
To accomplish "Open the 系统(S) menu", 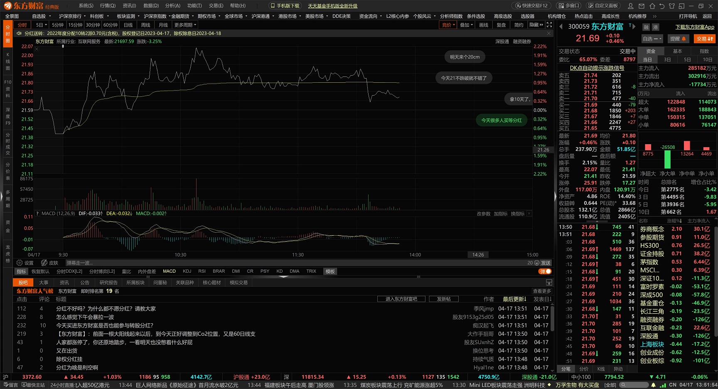I will pos(86,6).
